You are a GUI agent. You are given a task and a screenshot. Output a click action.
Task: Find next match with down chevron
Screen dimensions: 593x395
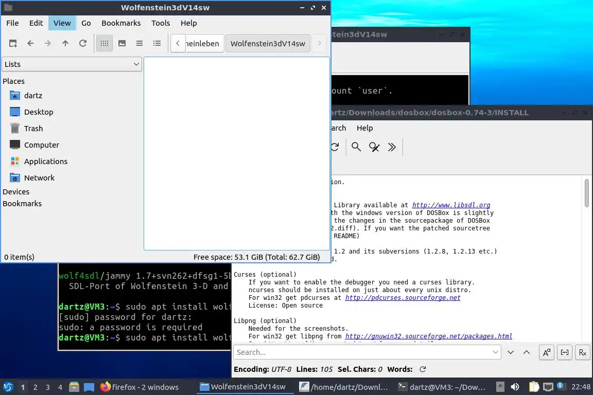(511, 352)
